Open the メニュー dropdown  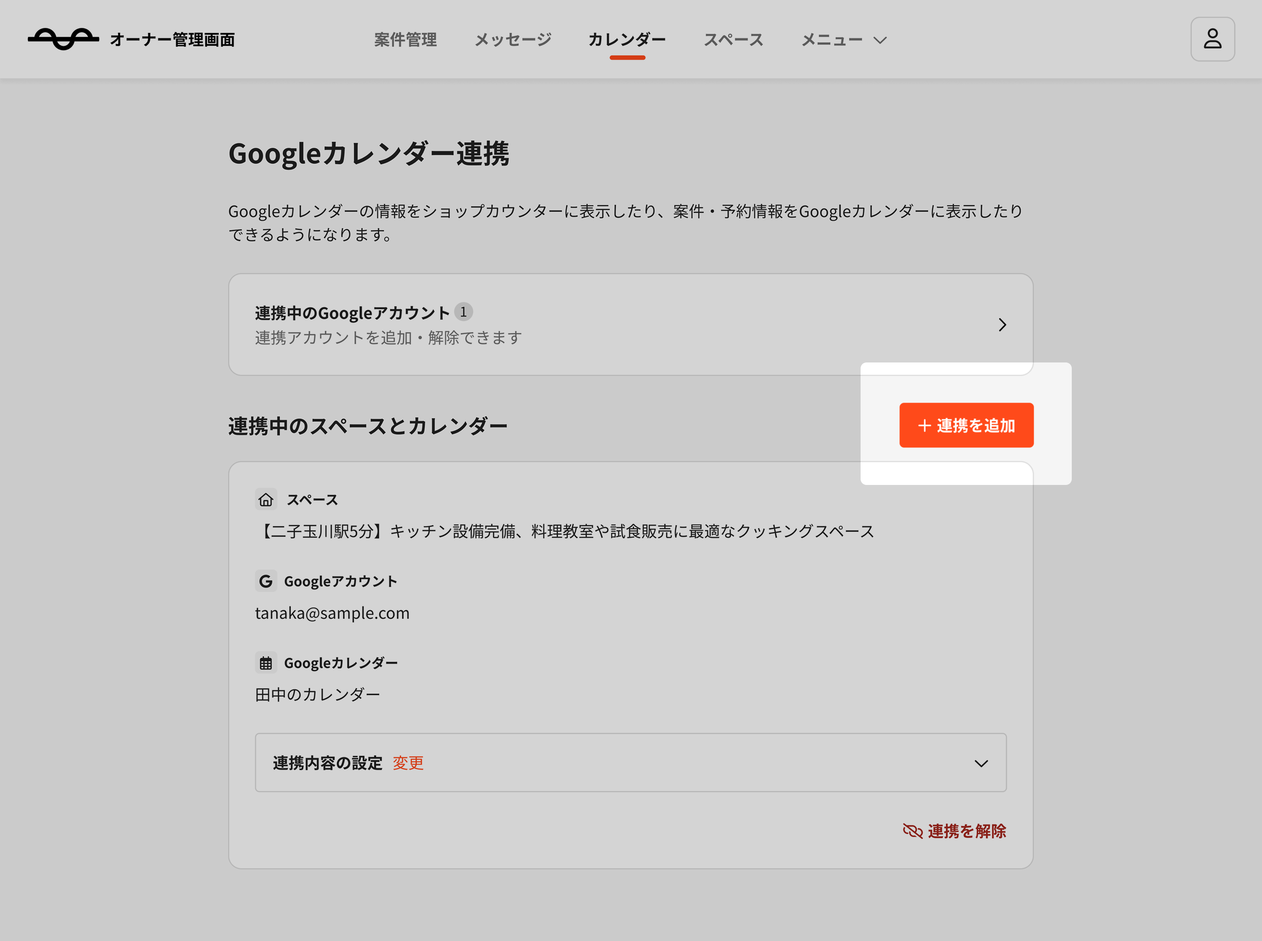click(844, 40)
